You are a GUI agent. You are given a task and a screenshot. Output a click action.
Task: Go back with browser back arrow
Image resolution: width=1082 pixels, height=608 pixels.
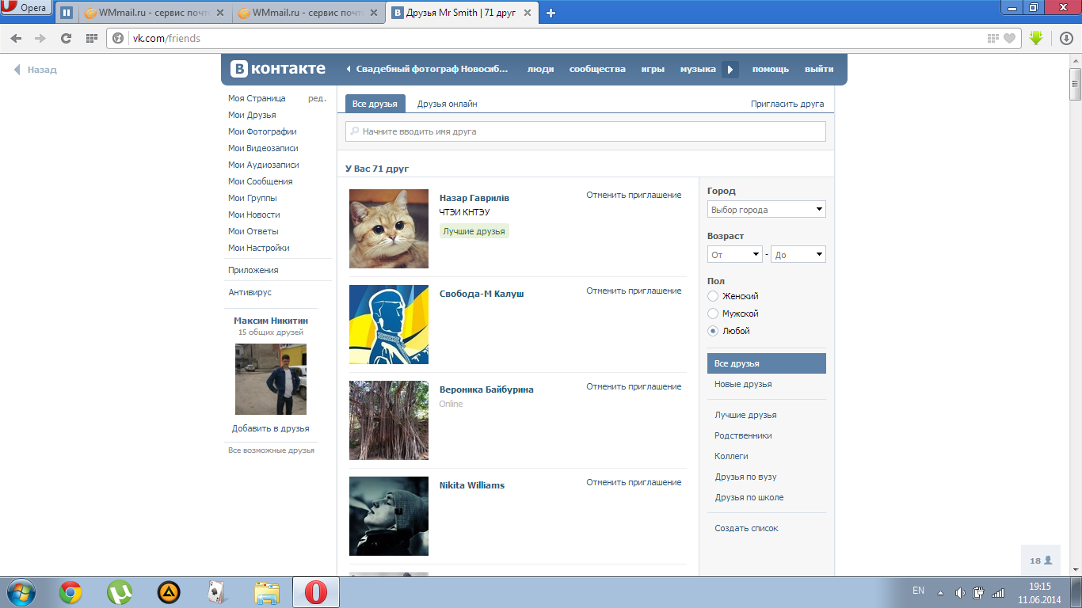tap(17, 38)
